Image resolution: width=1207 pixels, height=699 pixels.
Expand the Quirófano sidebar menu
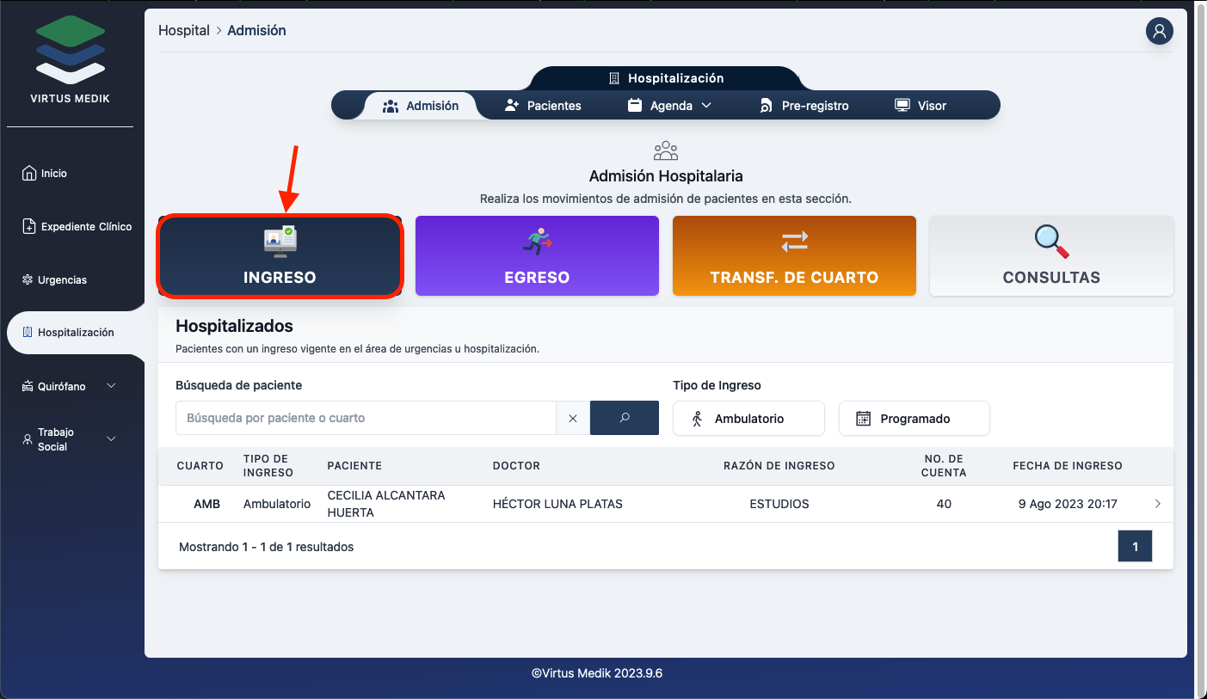pyautogui.click(x=71, y=387)
